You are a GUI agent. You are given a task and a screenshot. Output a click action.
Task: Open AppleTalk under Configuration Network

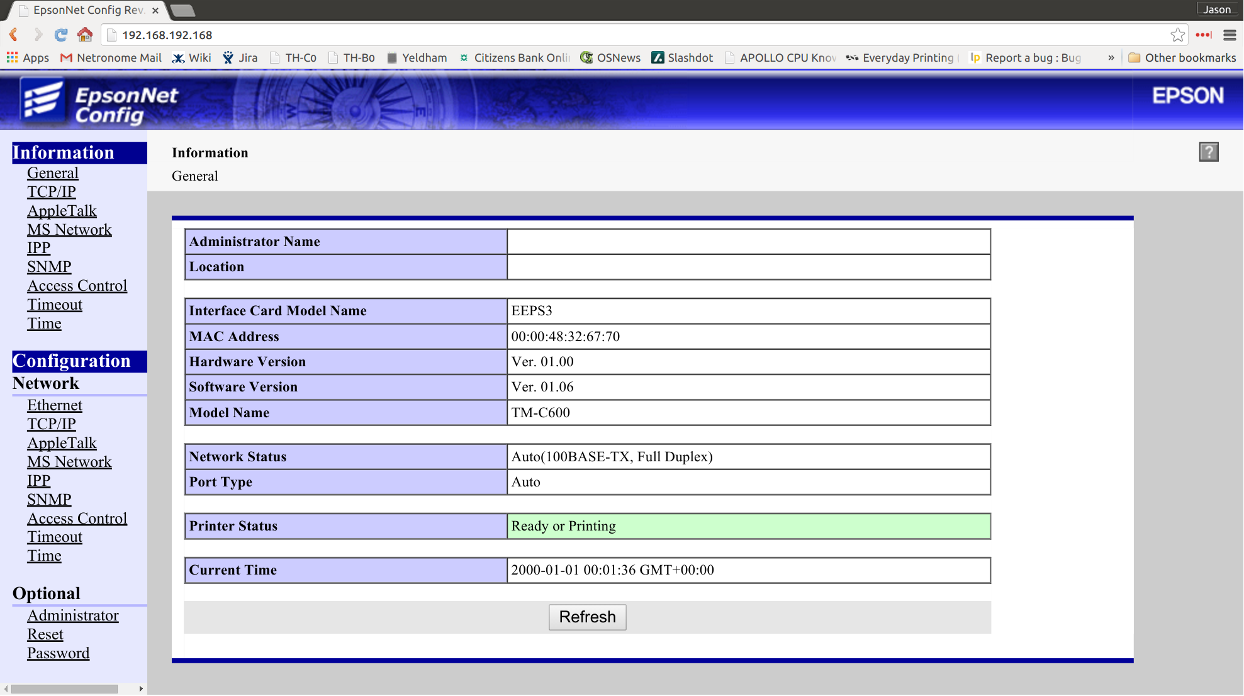[x=62, y=442]
